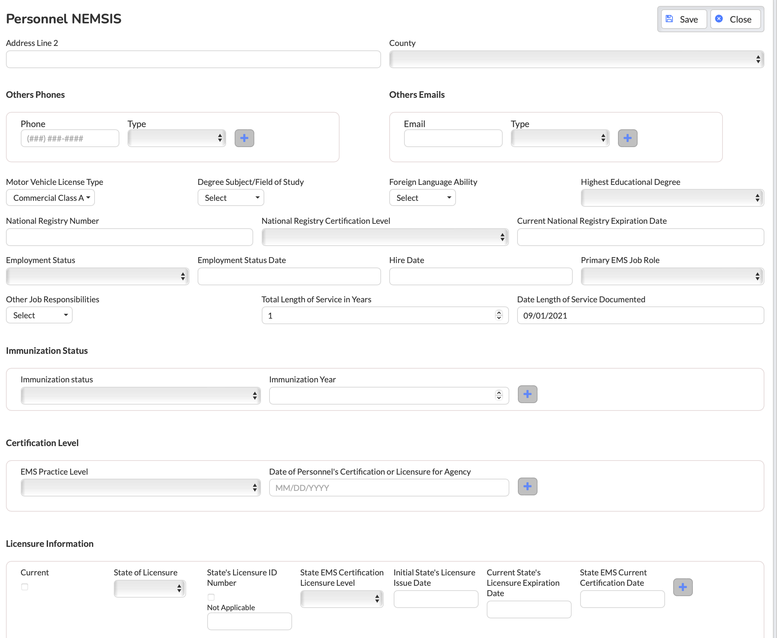Viewport: 777px width, 638px height.
Task: Open Other Job Responsibilities select
Action: 39,315
